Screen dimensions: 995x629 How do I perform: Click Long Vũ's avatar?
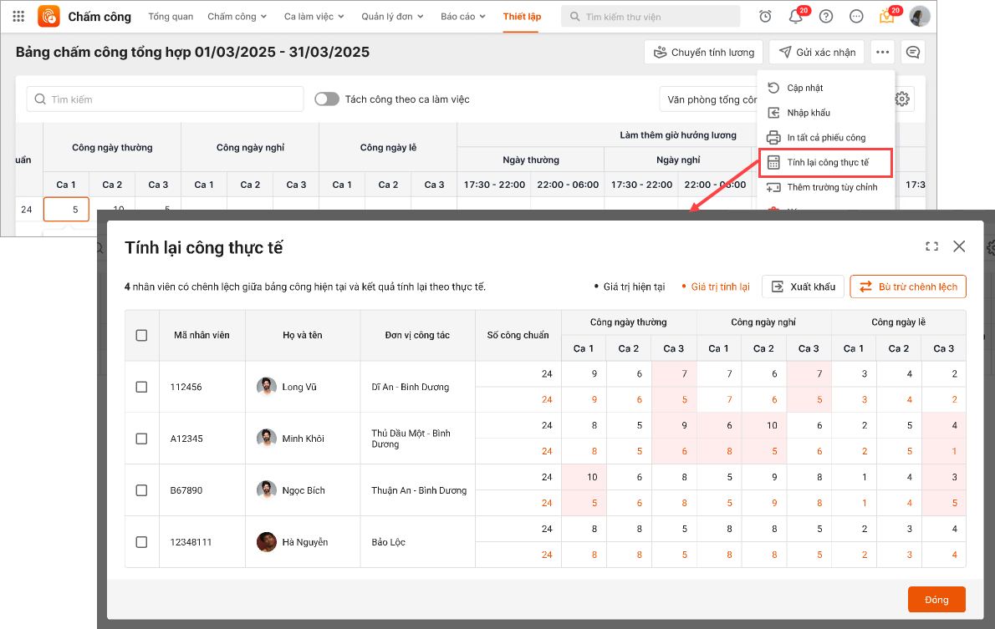pos(267,386)
